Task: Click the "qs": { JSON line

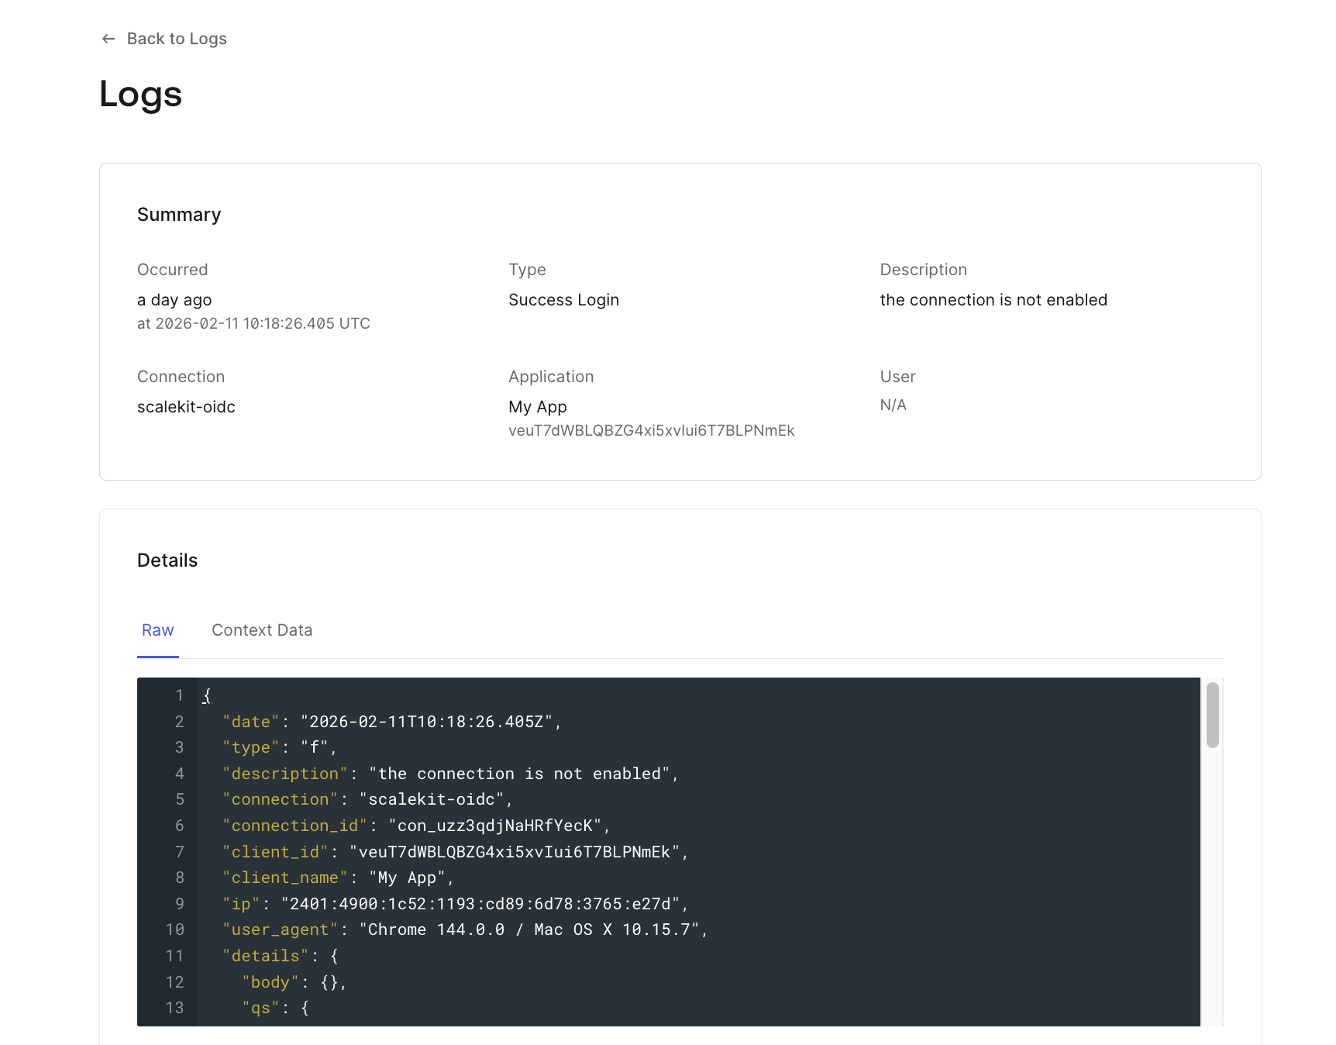Action: coord(276,1008)
